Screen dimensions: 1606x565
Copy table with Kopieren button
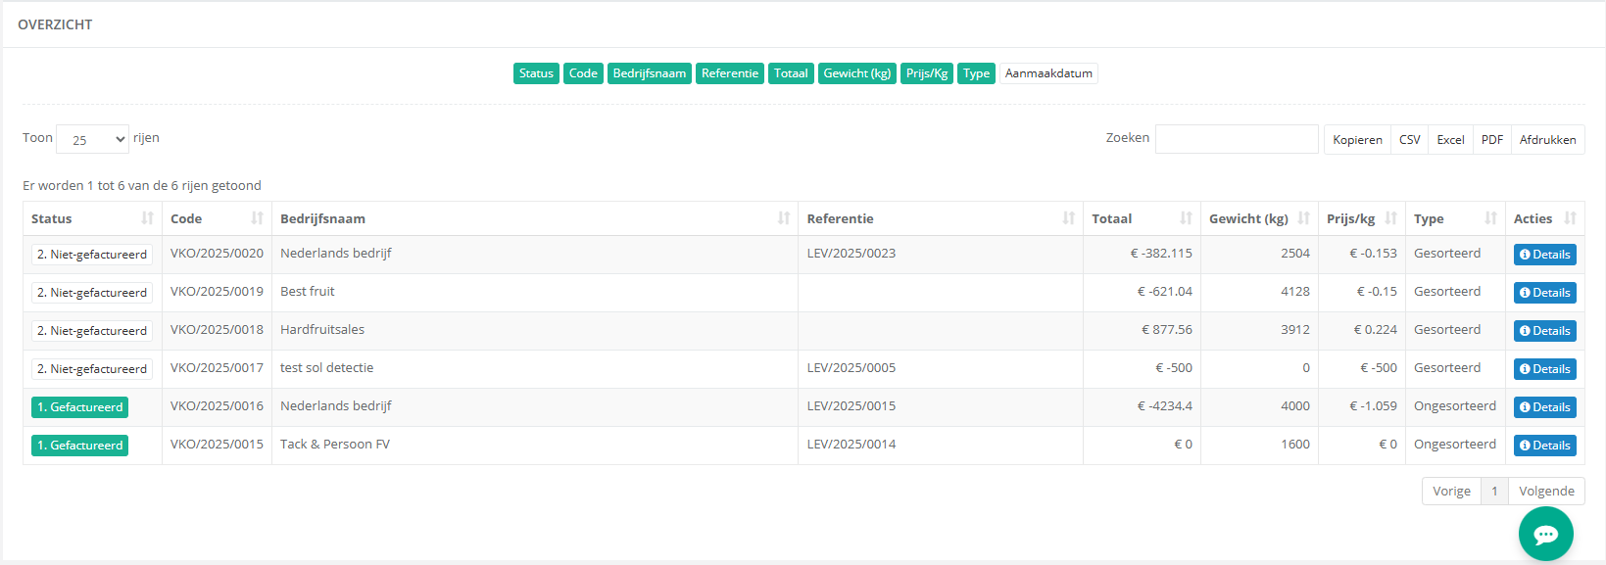pyautogui.click(x=1357, y=140)
